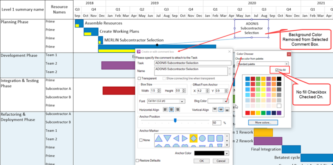Click the MERLIN Subcontractor Selection task bar
333x165 pixels.
pos(100,40)
